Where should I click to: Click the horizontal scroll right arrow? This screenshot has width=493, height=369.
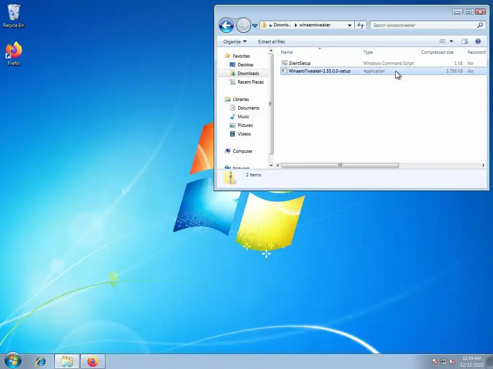[x=483, y=165]
